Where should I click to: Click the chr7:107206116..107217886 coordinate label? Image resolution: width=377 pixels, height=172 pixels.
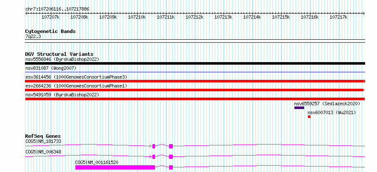click(57, 9)
